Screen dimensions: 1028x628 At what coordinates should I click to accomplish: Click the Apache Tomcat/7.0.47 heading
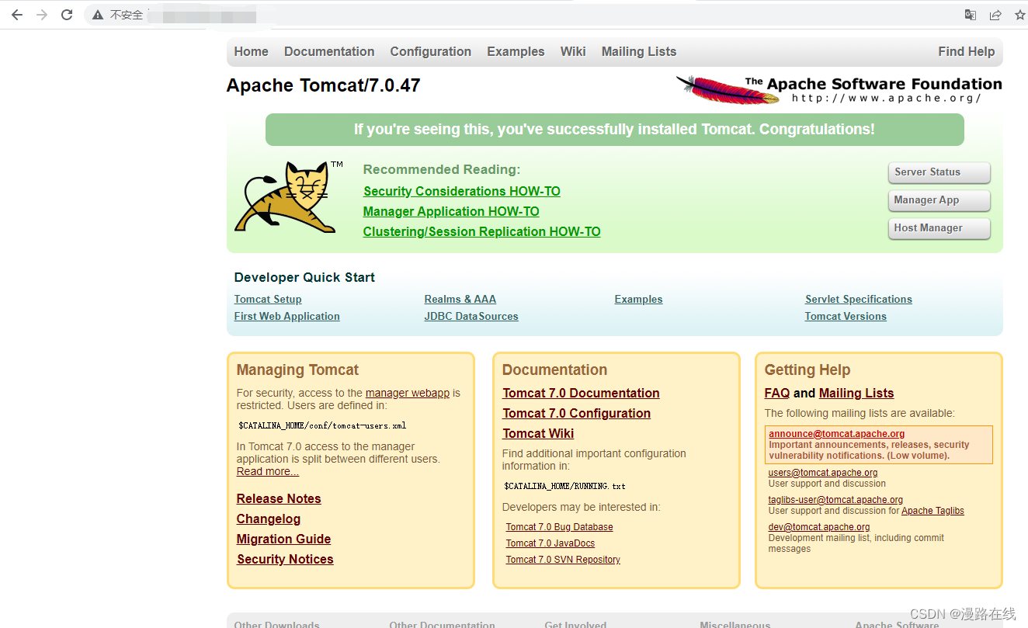[x=324, y=85]
